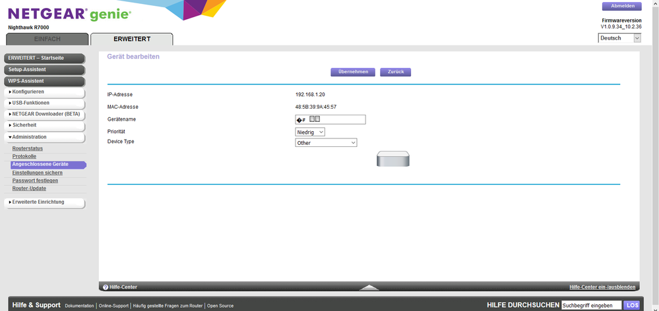The height and width of the screenshot is (311, 659).
Task: Focus the Suchbegriff eingeben search field
Action: pyautogui.click(x=591, y=306)
